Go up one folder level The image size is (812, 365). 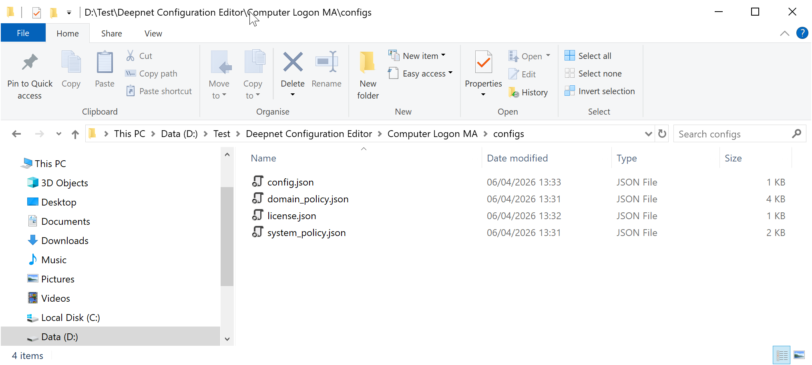[x=75, y=134]
